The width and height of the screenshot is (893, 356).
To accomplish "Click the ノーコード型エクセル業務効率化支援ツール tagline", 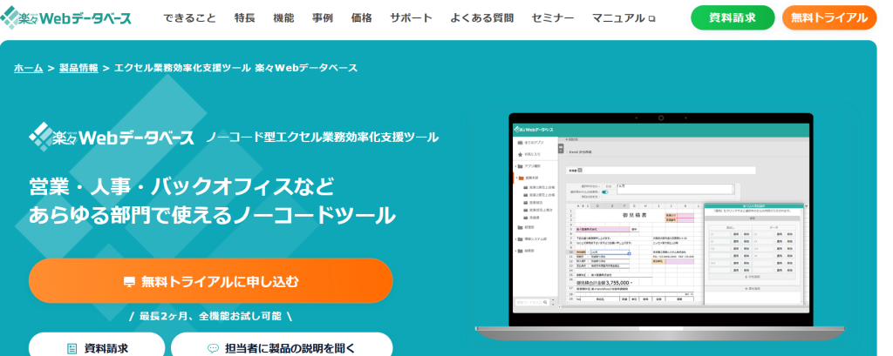I will (323, 137).
